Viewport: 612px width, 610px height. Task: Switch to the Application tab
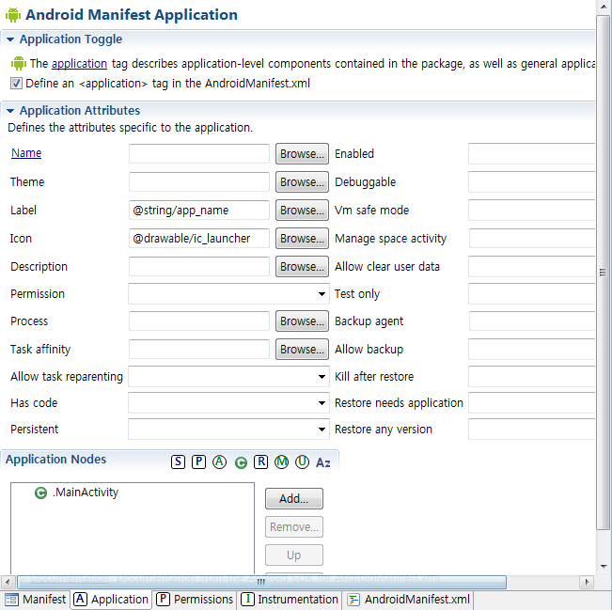coord(112,600)
